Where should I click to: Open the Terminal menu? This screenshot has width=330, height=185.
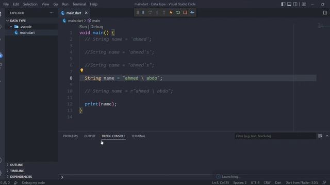(x=79, y=4)
